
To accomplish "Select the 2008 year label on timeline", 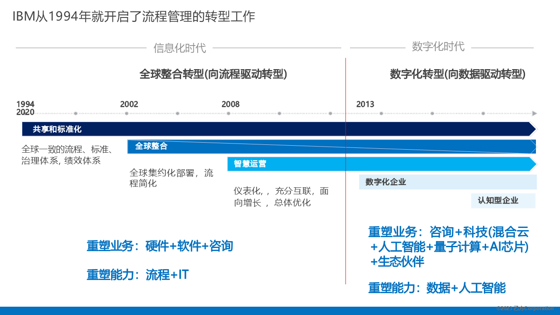I will pyautogui.click(x=231, y=104).
